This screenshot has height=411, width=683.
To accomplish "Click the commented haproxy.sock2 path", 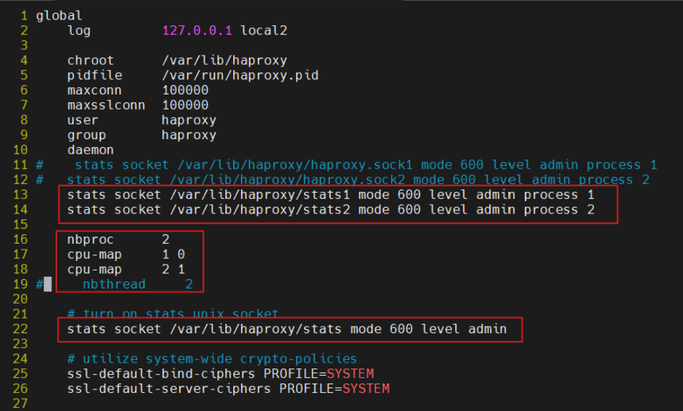I will [287, 180].
